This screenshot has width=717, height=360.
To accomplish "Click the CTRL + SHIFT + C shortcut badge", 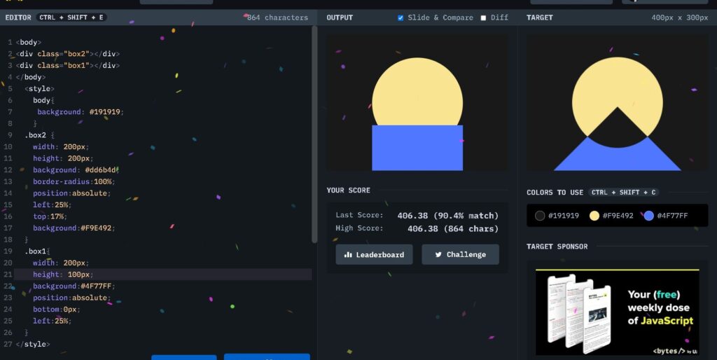I will pyautogui.click(x=623, y=193).
